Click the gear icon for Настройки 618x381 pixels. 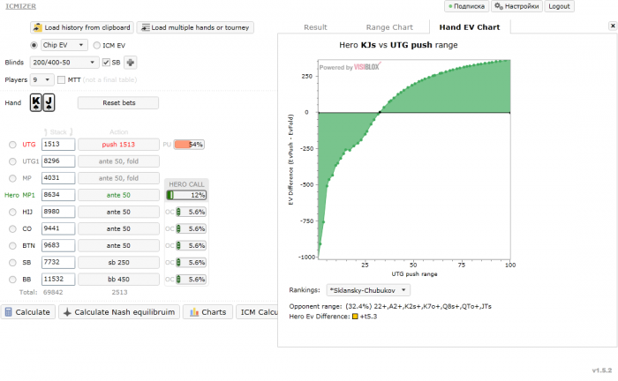499,6
